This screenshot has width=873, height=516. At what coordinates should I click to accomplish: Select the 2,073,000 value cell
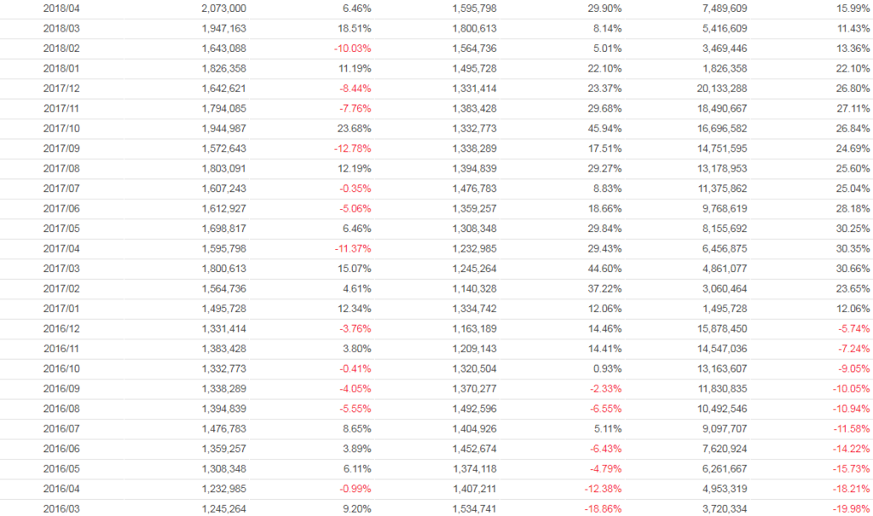[x=224, y=8]
